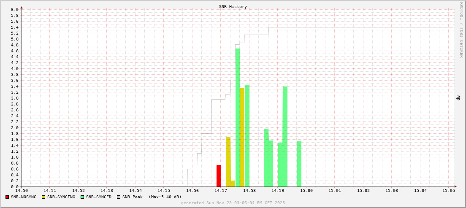
Task: Click the tallest green SYNCED bar
Action: click(238, 118)
